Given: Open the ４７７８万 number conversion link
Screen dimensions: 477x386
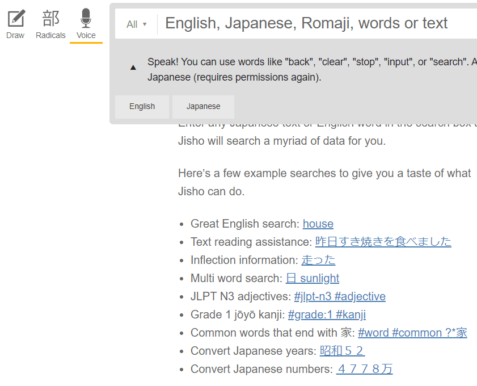Looking at the screenshot, I should pyautogui.click(x=365, y=369).
